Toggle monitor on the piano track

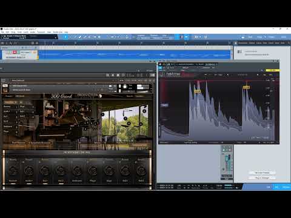click(x=18, y=52)
